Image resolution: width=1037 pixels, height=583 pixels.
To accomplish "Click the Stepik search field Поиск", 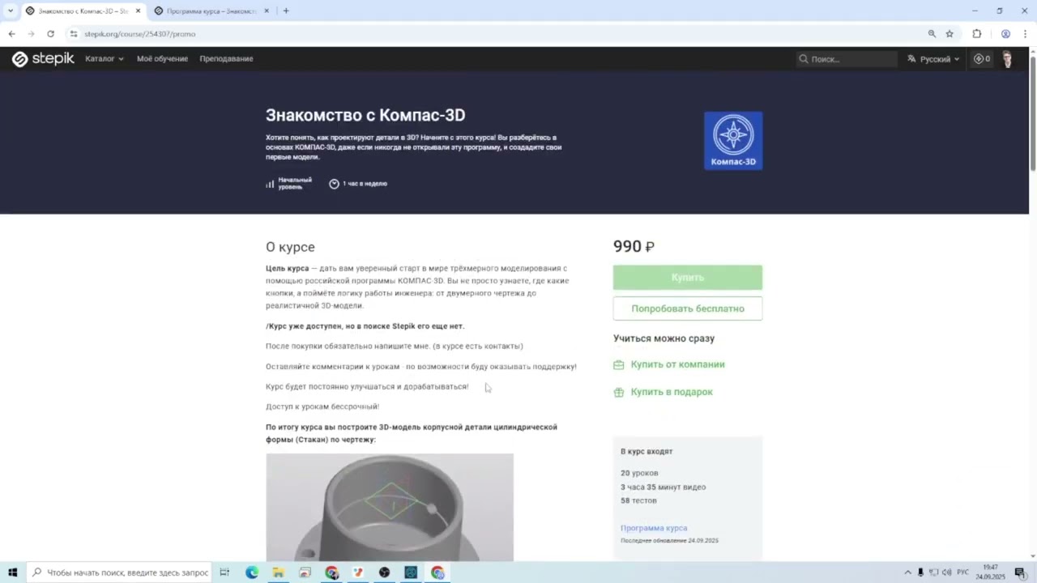I will (x=847, y=59).
